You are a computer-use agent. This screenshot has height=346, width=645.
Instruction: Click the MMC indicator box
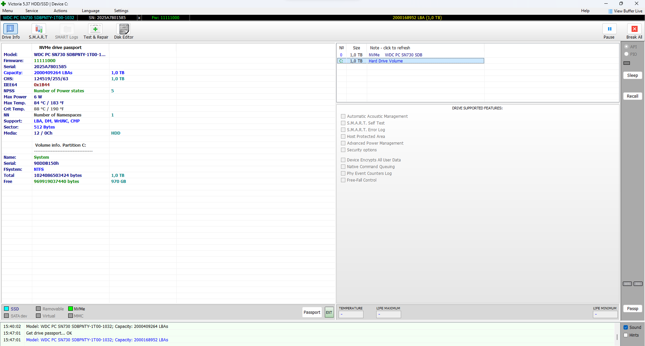pyautogui.click(x=71, y=316)
